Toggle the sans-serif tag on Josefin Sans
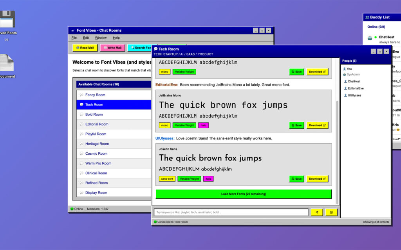401x250 pixels. 167,179
